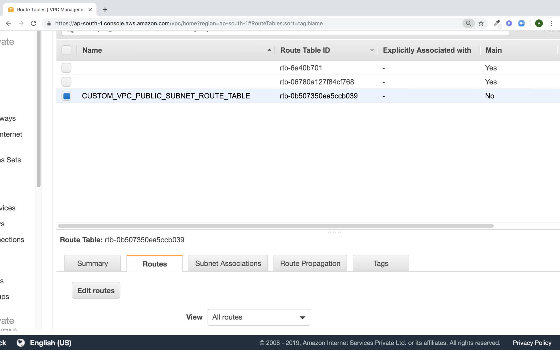
Task: Check the rtb-6a40b701 row checkbox
Action: click(66, 68)
